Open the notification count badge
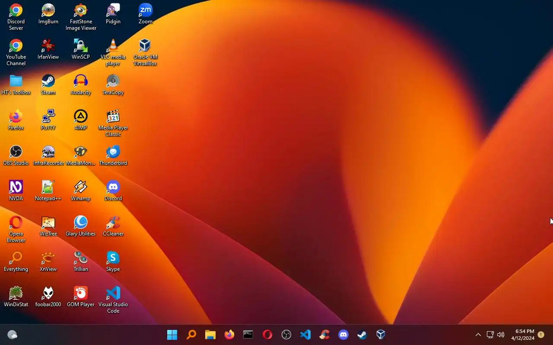553x345 pixels. tap(541, 335)
